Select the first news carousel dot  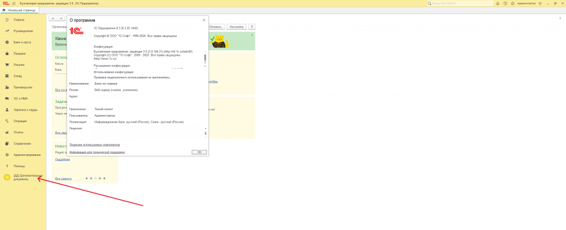click(86, 179)
